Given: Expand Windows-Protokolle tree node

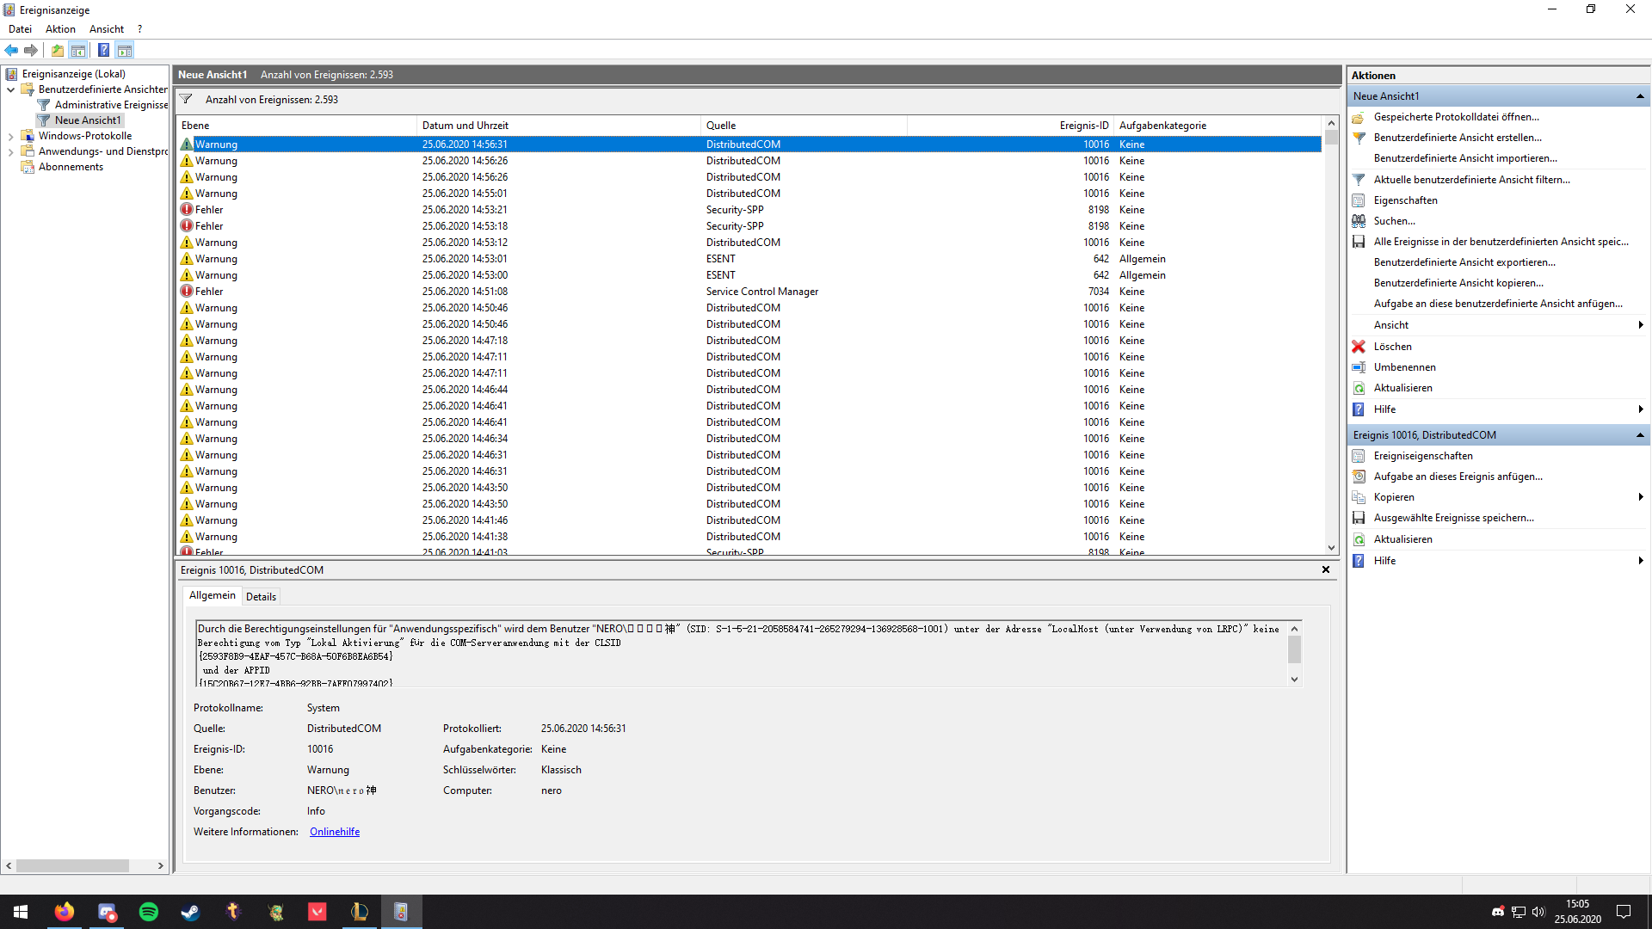Looking at the screenshot, I should pos(10,136).
